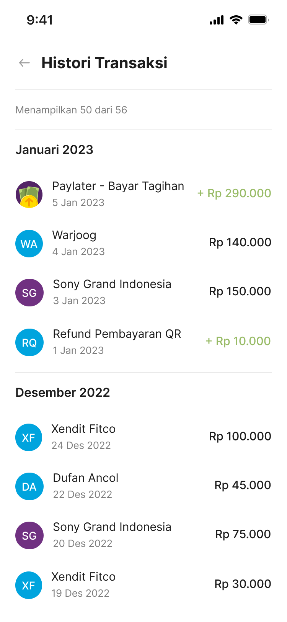Image resolution: width=287 pixels, height=622 pixels.
Task: Open the Dufan Ancol transaction
Action: [86, 478]
